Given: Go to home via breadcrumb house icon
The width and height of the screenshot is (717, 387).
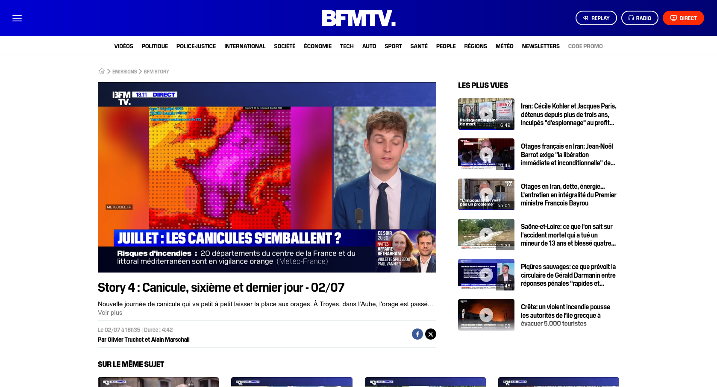Looking at the screenshot, I should click(x=102, y=71).
